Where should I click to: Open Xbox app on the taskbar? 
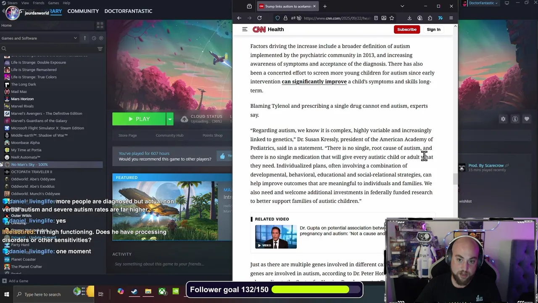[162, 291]
